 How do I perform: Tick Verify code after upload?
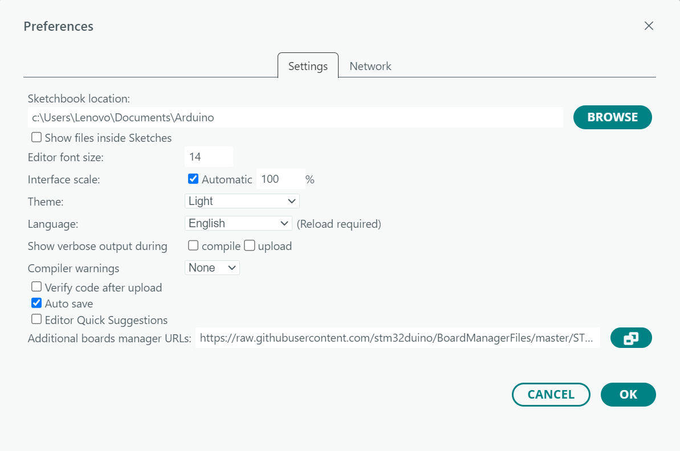point(36,287)
